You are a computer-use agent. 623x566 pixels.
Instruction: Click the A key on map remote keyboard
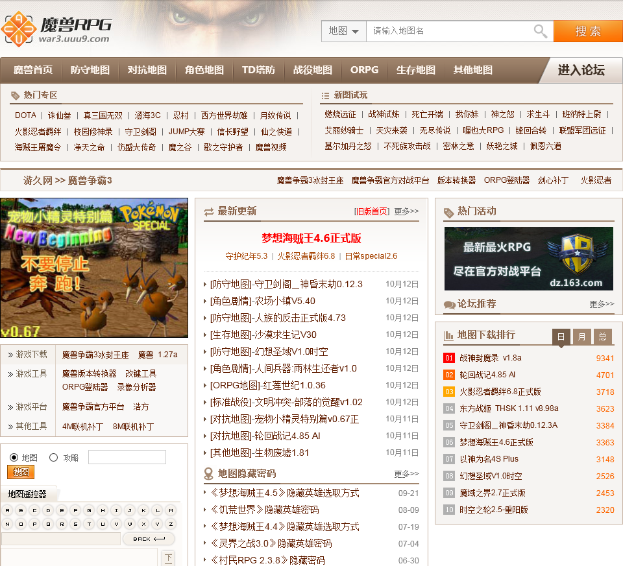click(x=8, y=510)
